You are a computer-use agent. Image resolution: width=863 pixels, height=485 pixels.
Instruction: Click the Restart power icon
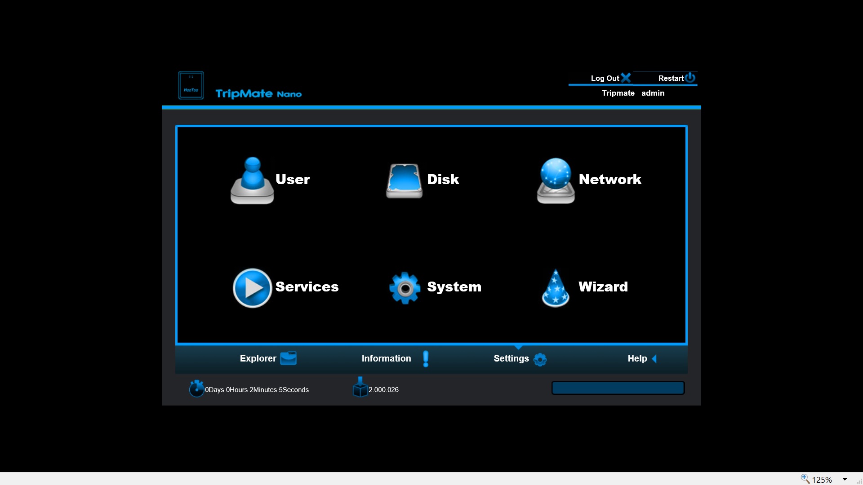[690, 78]
